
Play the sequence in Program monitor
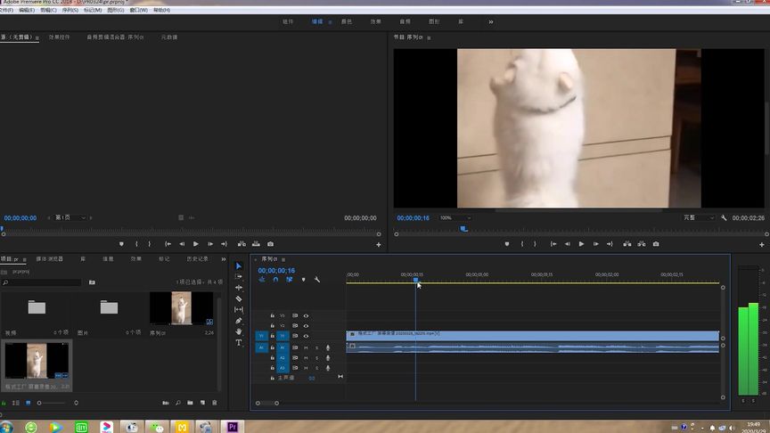[581, 244]
